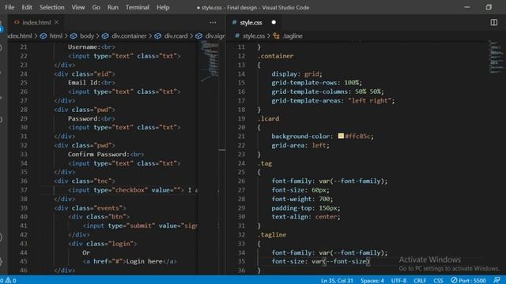506x284 pixels.
Task: Change encoding via UTF-8 status item
Action: pos(398,281)
